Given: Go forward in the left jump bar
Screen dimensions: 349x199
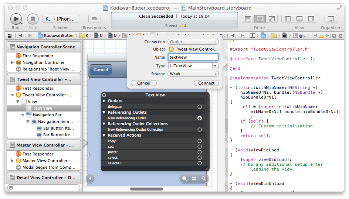Looking at the screenshot, I should (x=30, y=35).
